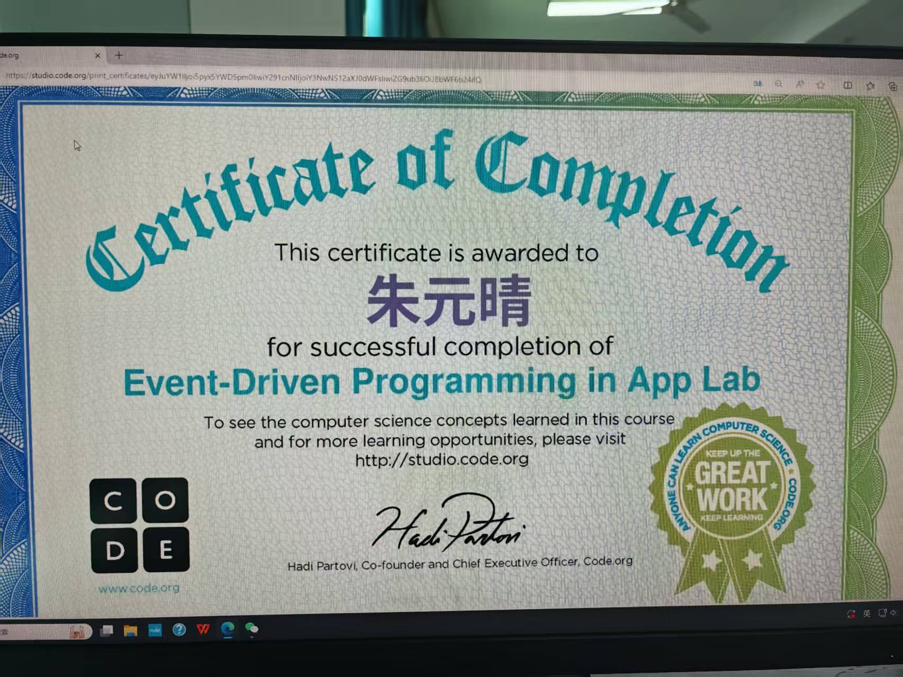903x677 pixels.
Task: Click 'This certificate is awarded to' text
Action: pyautogui.click(x=437, y=253)
